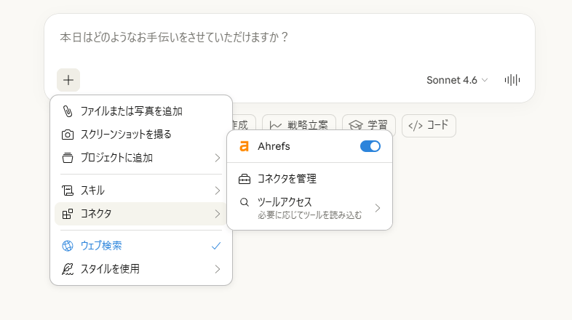Click the partially hidden 作成 chip
Screen dimensions: 572x320
(x=244, y=122)
